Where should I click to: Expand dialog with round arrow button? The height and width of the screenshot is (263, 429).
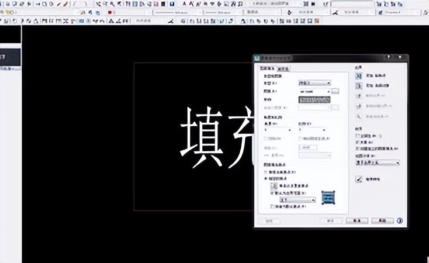400,220
